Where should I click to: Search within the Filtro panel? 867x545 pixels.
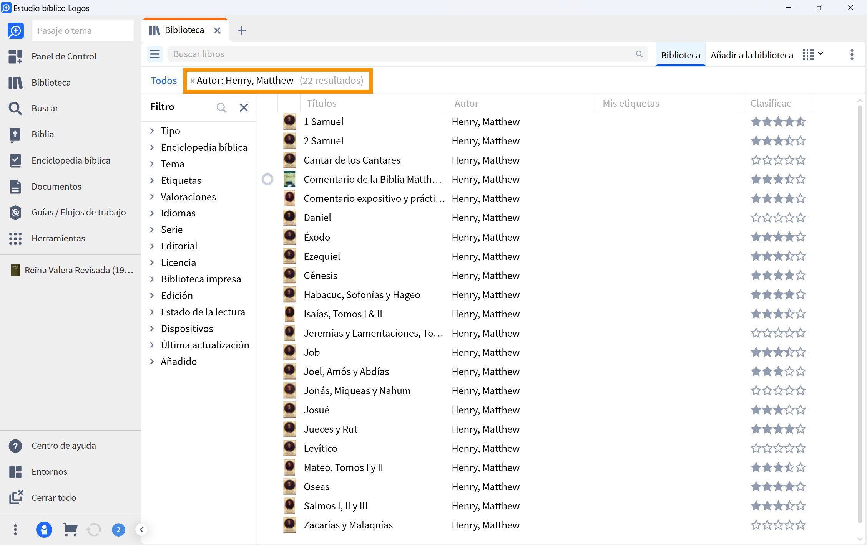click(x=221, y=107)
